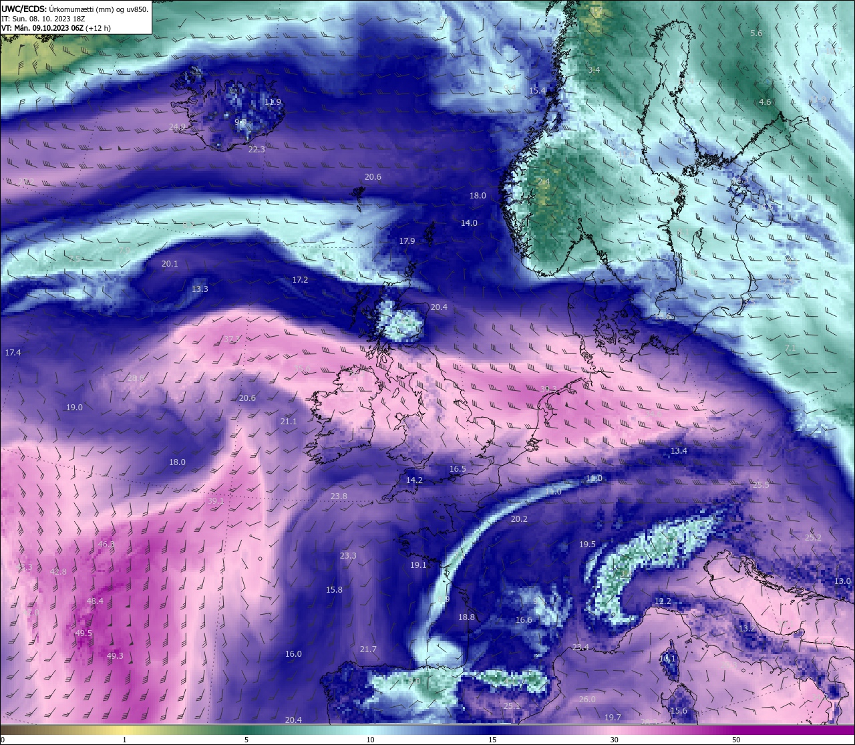This screenshot has height=745, width=855.
Task: Click the map value 22.3 south of Iceland
Action: (256, 149)
